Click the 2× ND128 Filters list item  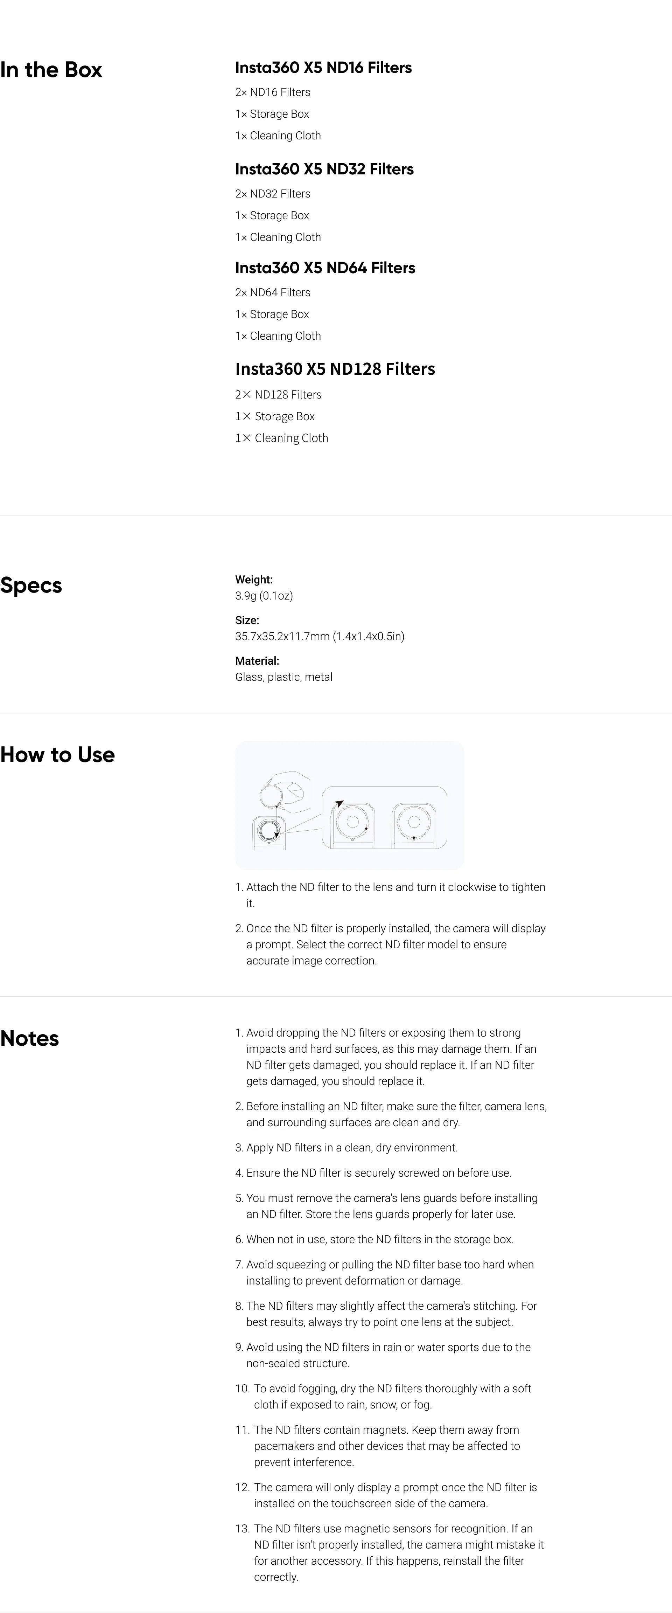click(279, 394)
